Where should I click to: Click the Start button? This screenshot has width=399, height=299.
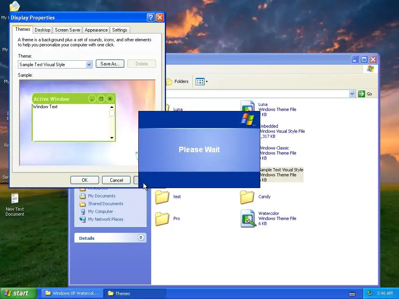pyautogui.click(x=19, y=293)
